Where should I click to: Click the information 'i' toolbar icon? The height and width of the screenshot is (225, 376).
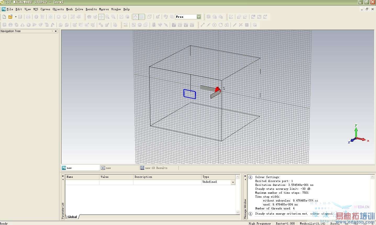coord(36,17)
